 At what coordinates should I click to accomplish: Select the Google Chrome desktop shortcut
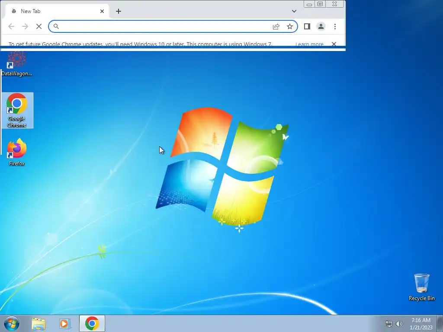(x=17, y=110)
